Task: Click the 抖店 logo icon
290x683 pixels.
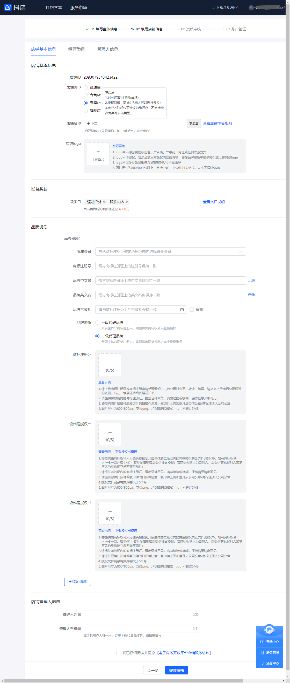Action: click(8, 8)
